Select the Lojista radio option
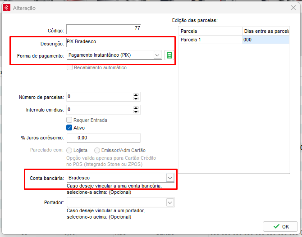The height and width of the screenshot is (237, 302). [x=69, y=150]
